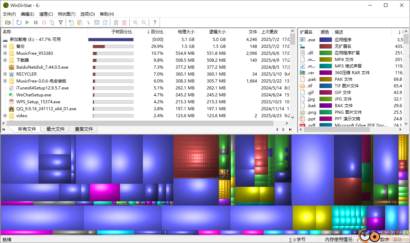410x243 pixels.
Task: Open the 帮助(H) menu
Action: click(107, 14)
